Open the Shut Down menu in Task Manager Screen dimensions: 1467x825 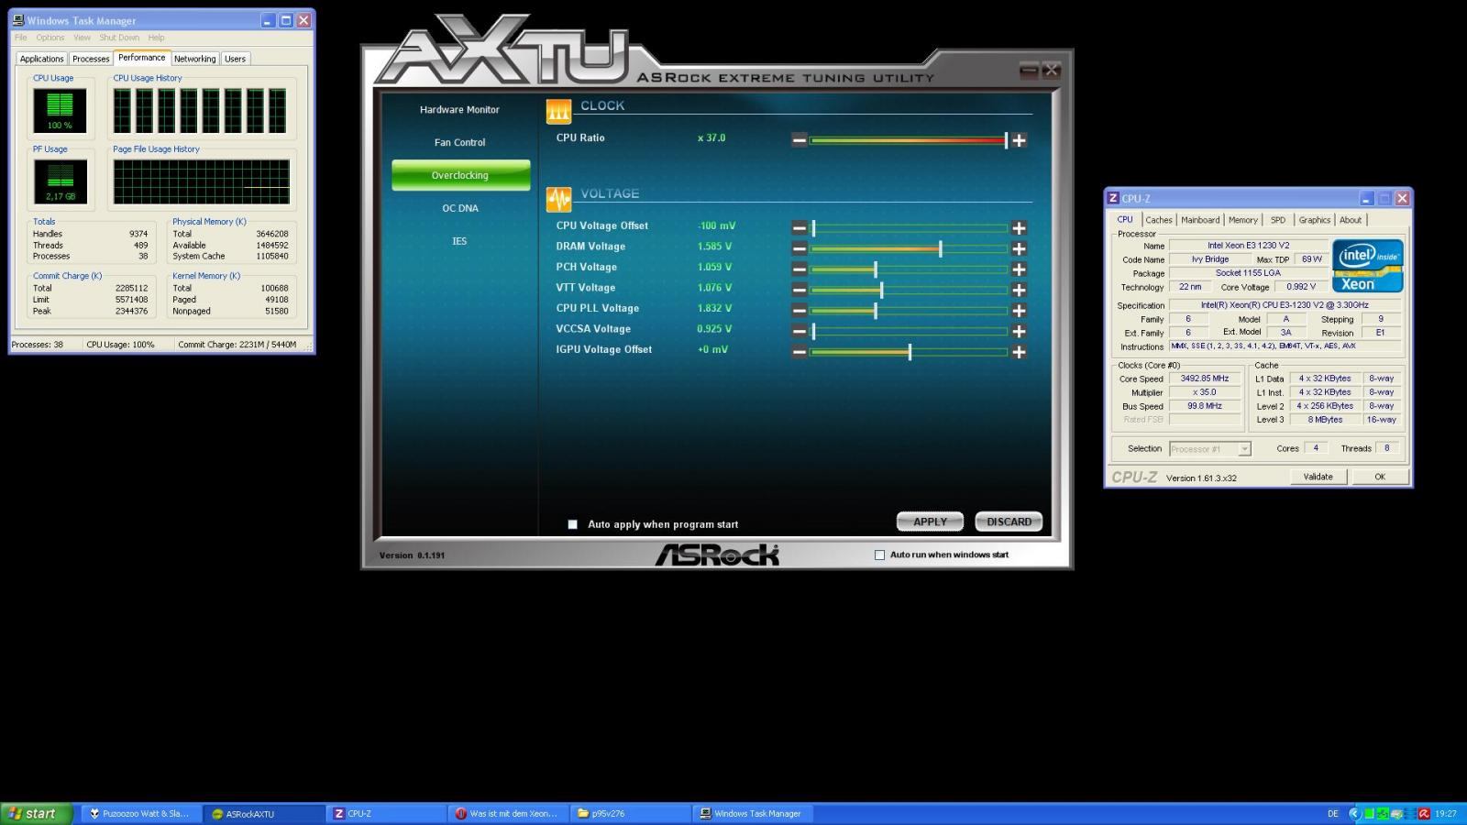(x=119, y=38)
